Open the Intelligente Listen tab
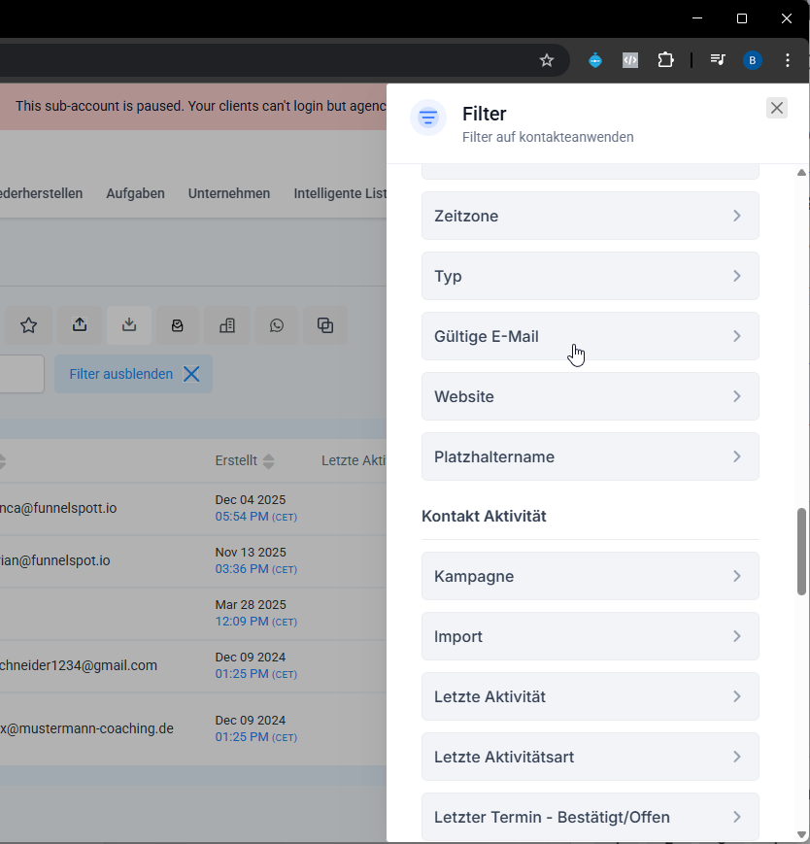810x844 pixels. tap(340, 194)
